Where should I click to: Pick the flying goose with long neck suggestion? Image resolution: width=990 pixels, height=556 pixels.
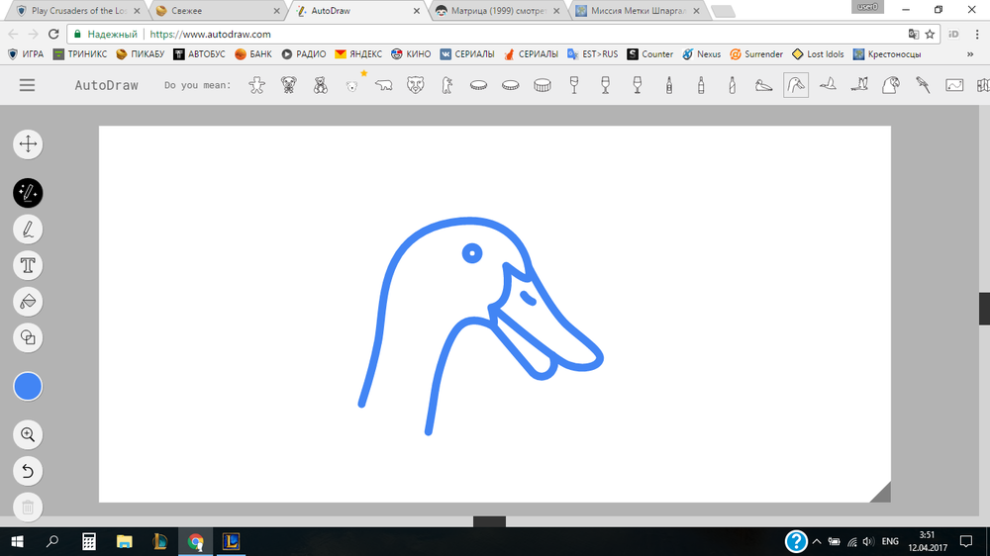click(x=859, y=85)
